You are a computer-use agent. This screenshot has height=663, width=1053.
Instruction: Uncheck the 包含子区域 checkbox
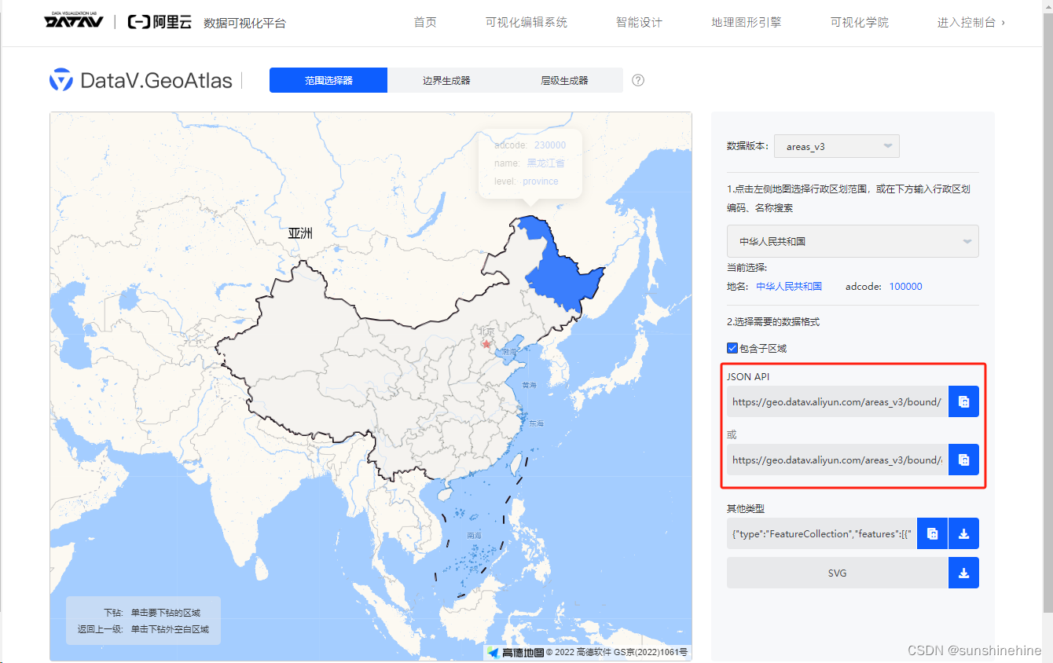[732, 348]
